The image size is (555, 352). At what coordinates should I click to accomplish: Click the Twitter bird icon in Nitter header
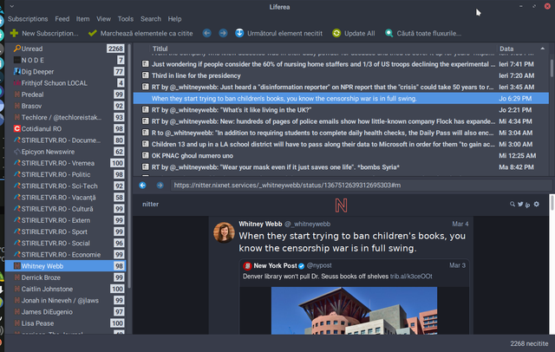pos(520,204)
